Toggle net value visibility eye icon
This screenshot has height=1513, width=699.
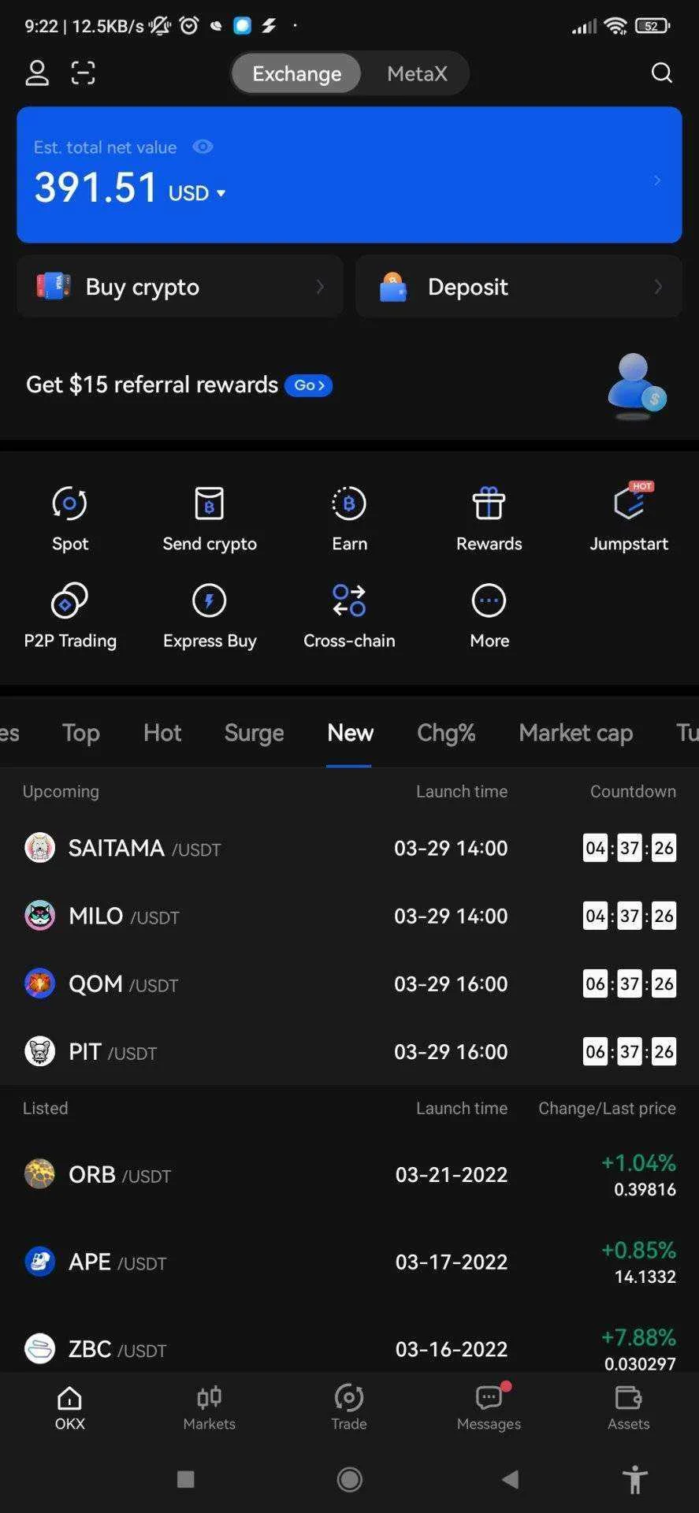[203, 147]
